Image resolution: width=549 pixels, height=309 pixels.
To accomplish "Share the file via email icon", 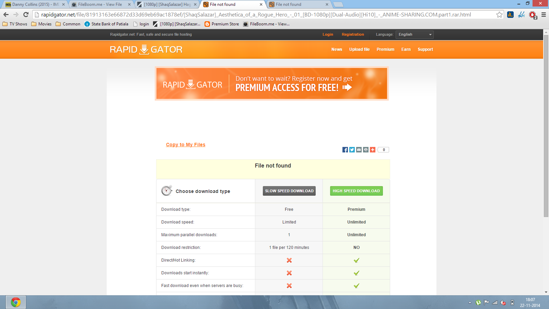I will click(359, 150).
